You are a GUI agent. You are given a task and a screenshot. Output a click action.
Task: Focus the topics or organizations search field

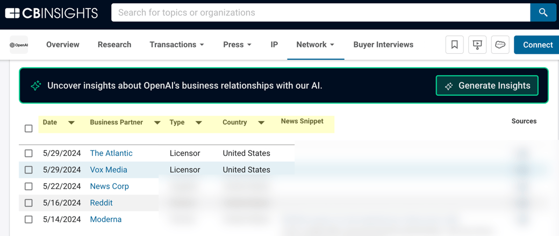(320, 13)
